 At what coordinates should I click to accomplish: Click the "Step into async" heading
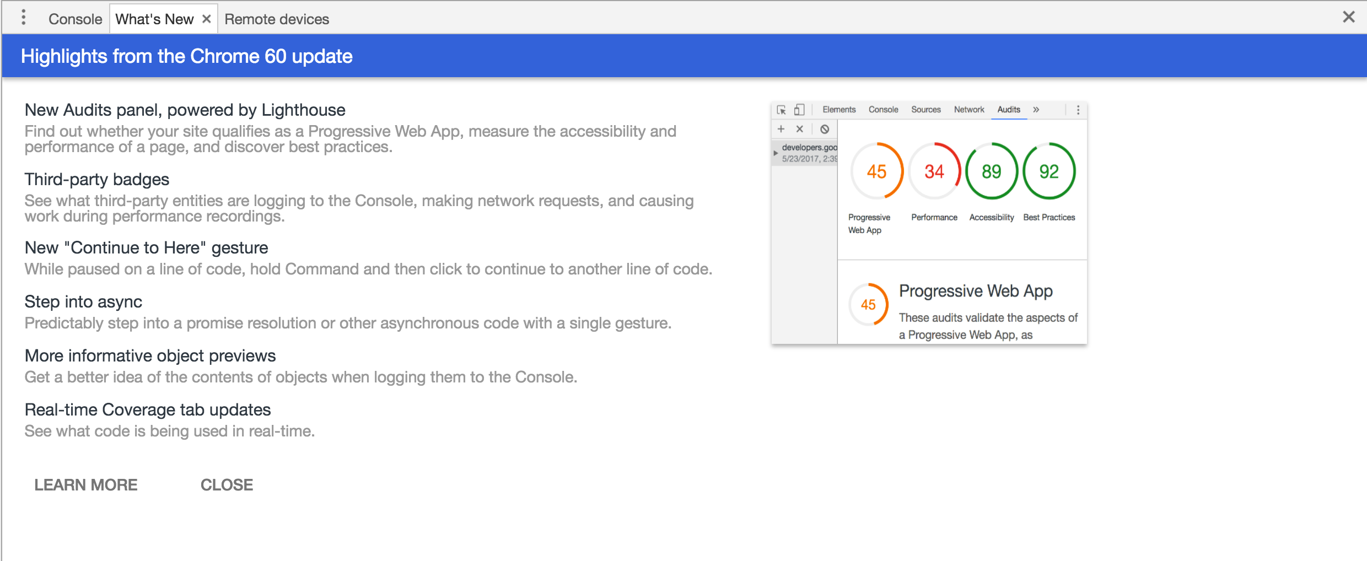click(83, 302)
